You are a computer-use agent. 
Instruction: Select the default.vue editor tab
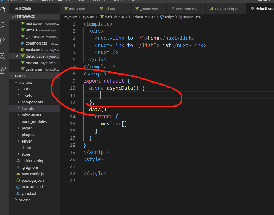260,9
